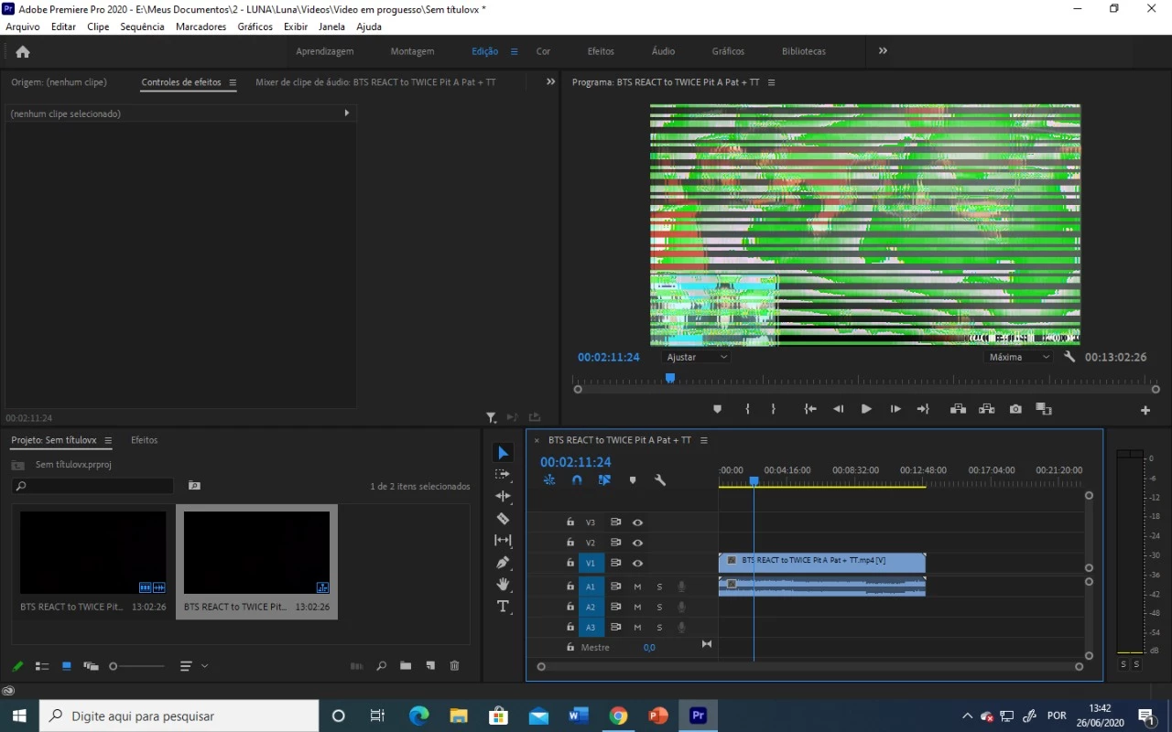
Task: Select the Hand tool
Action: [503, 585]
